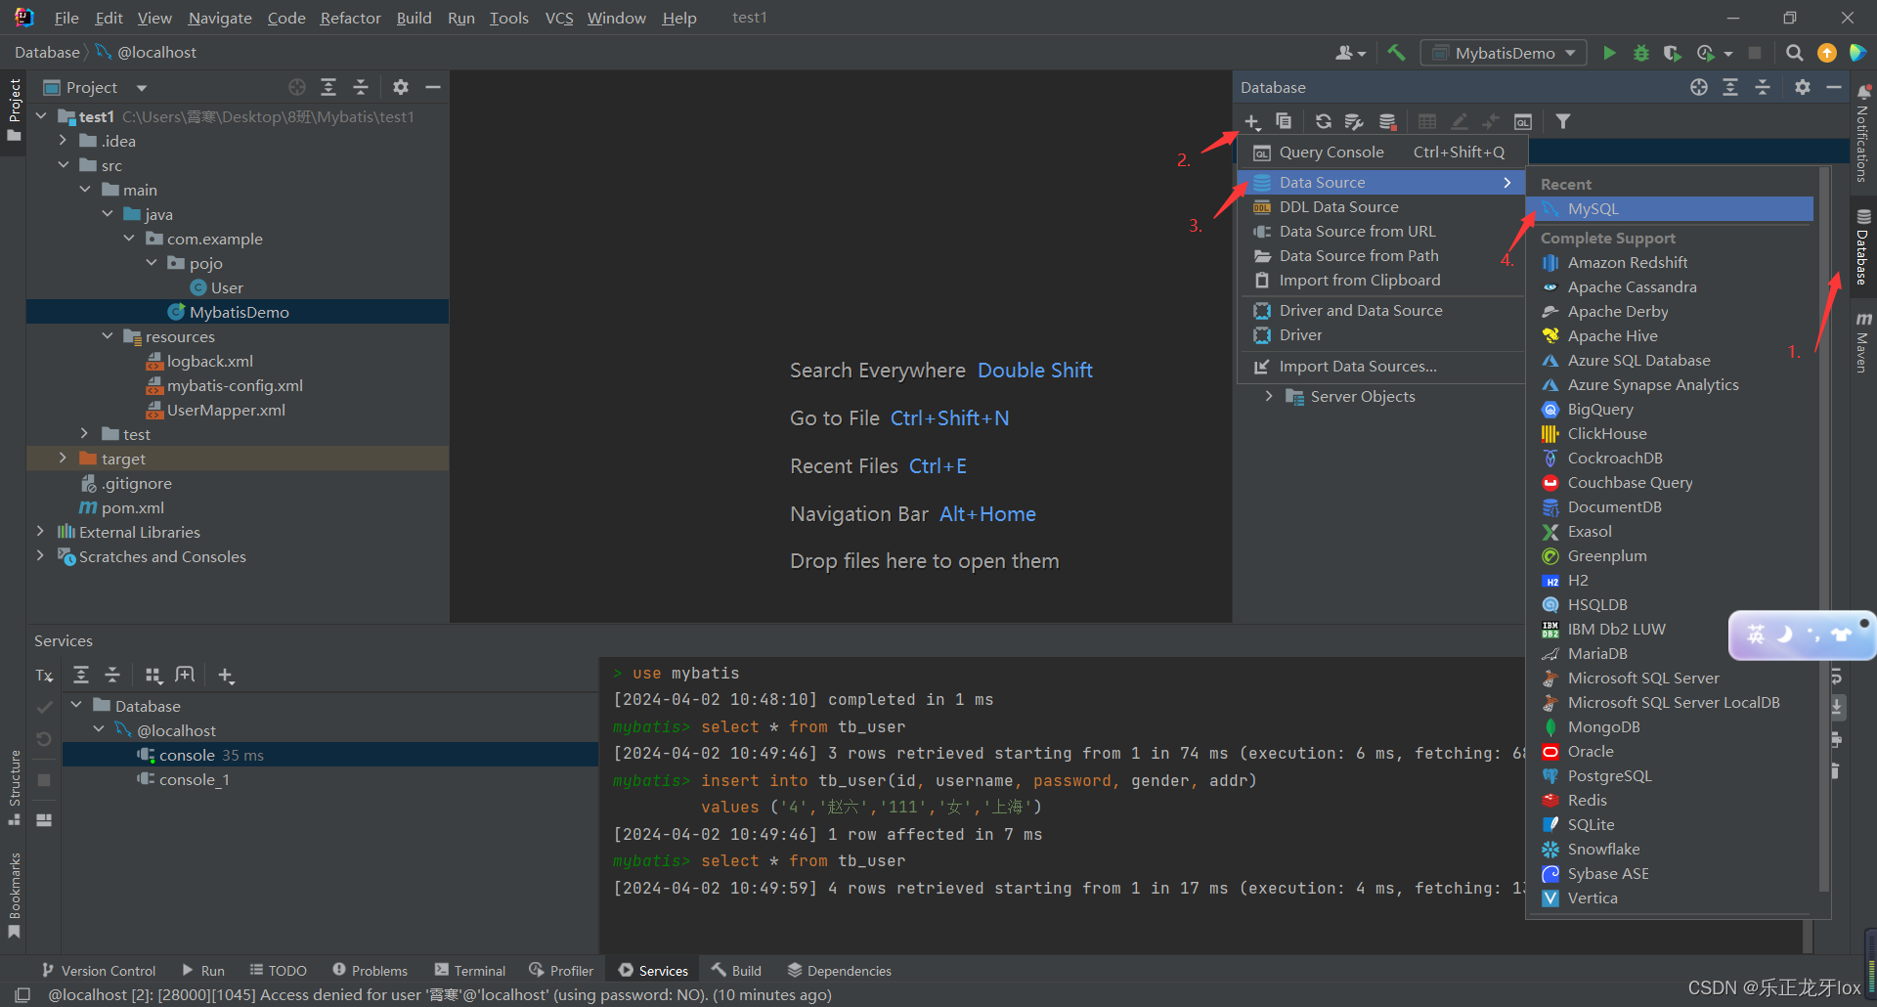The image size is (1877, 1007).
Task: Click Access denied status bar message
Action: click(440, 994)
